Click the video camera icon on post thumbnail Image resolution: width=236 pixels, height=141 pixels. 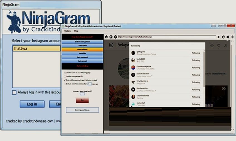[x=224, y=89]
